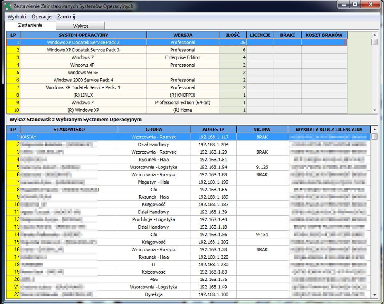Click the LICENCJE column header

coord(260,35)
